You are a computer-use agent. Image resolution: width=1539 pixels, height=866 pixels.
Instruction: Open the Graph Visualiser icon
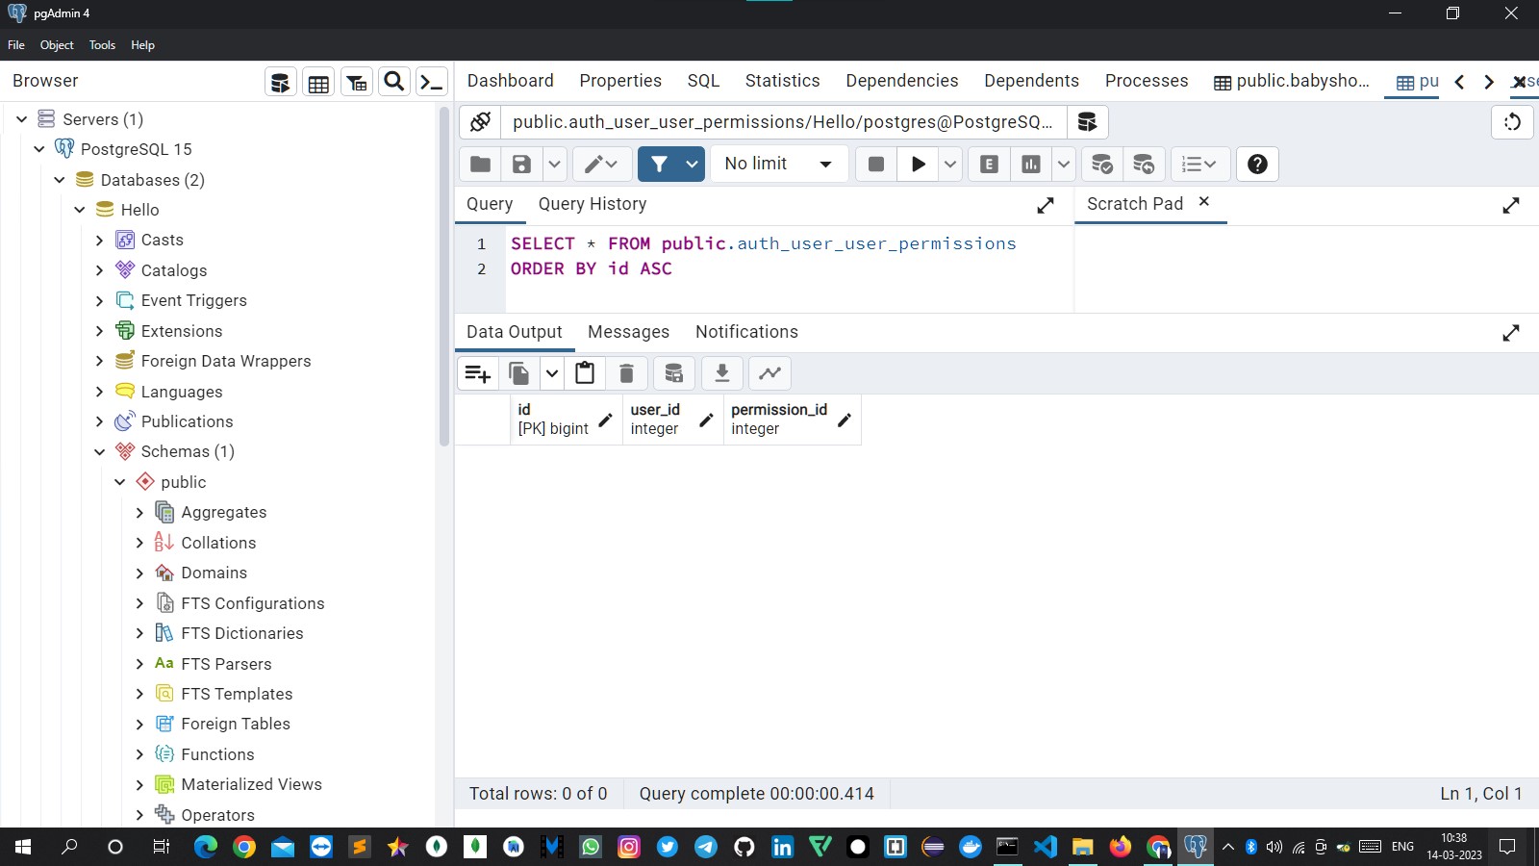click(x=770, y=373)
